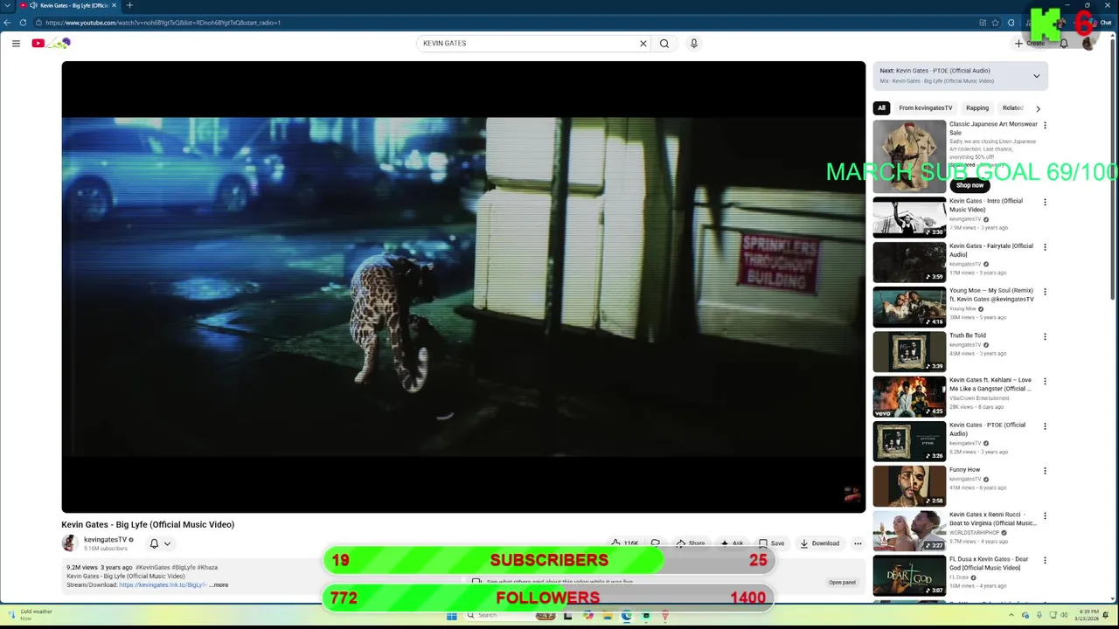Share the Big Lyfe video
This screenshot has width=1119, height=629.
[690, 543]
